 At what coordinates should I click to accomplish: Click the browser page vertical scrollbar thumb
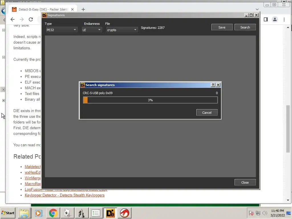tap(288, 129)
